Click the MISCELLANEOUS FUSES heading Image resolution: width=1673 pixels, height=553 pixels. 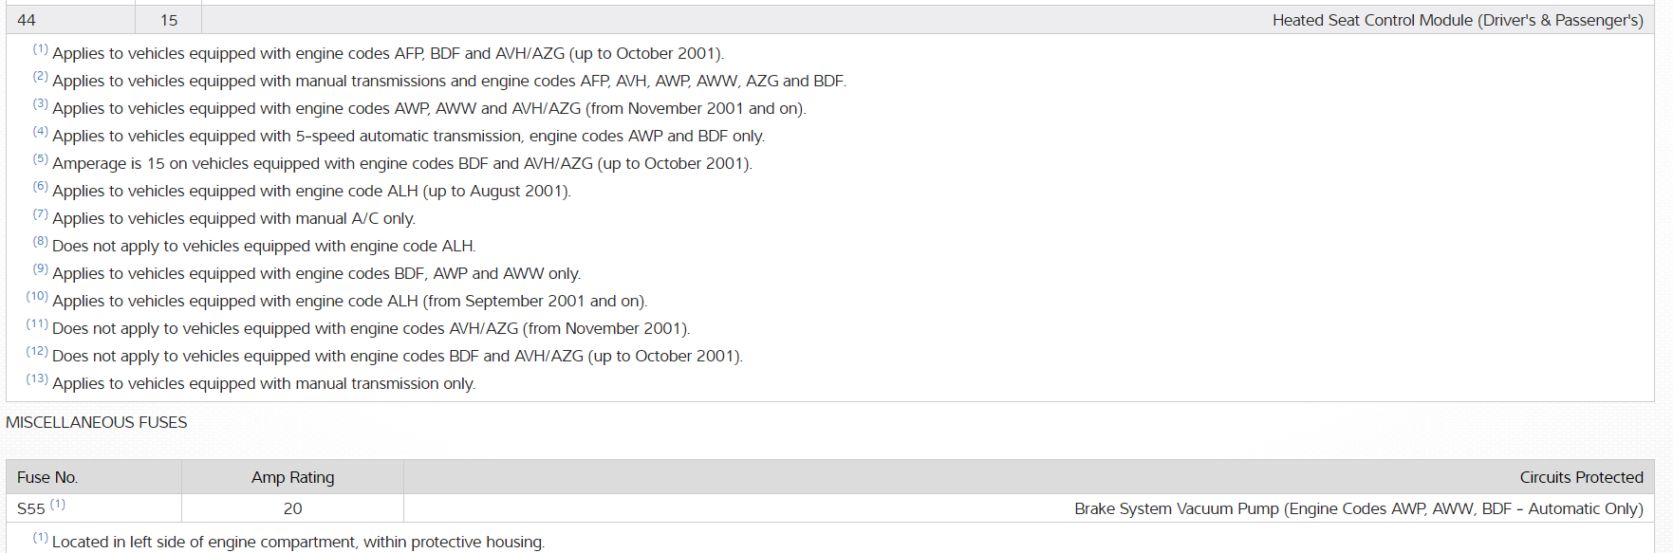click(97, 422)
